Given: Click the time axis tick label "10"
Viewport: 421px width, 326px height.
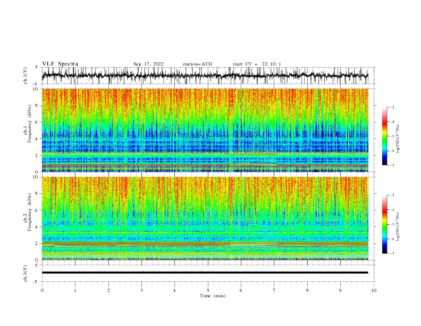Looking at the screenshot, I should click(374, 290).
